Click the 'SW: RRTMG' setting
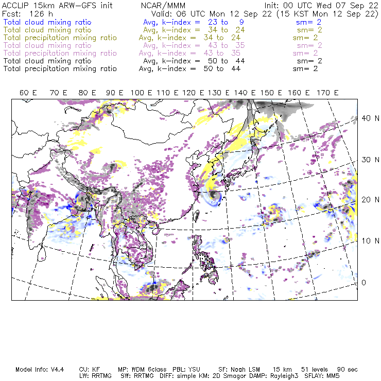 pos(137,376)
